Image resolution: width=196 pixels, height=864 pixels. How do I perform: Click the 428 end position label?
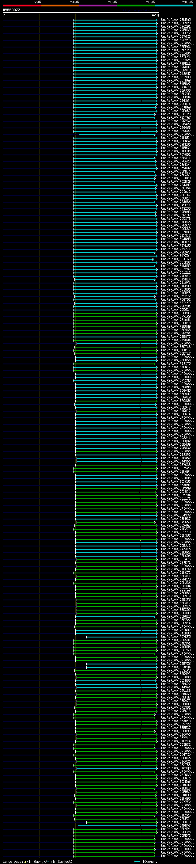tap(154, 15)
